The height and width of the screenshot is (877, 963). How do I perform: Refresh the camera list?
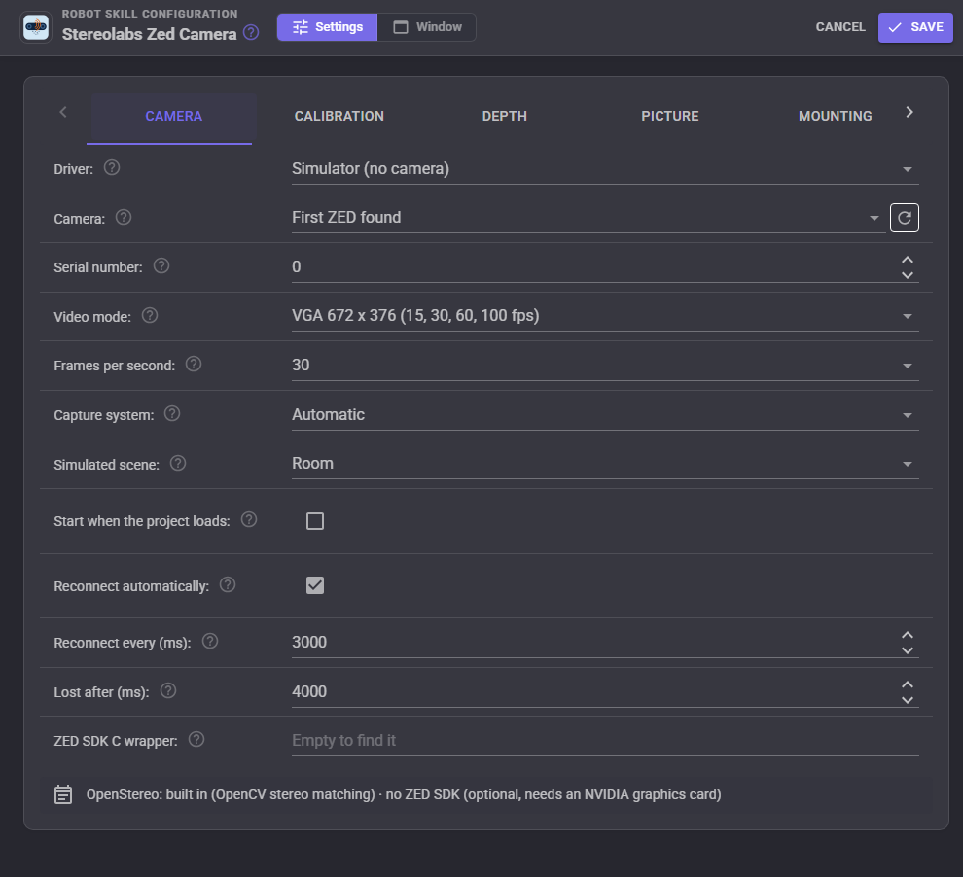click(904, 218)
